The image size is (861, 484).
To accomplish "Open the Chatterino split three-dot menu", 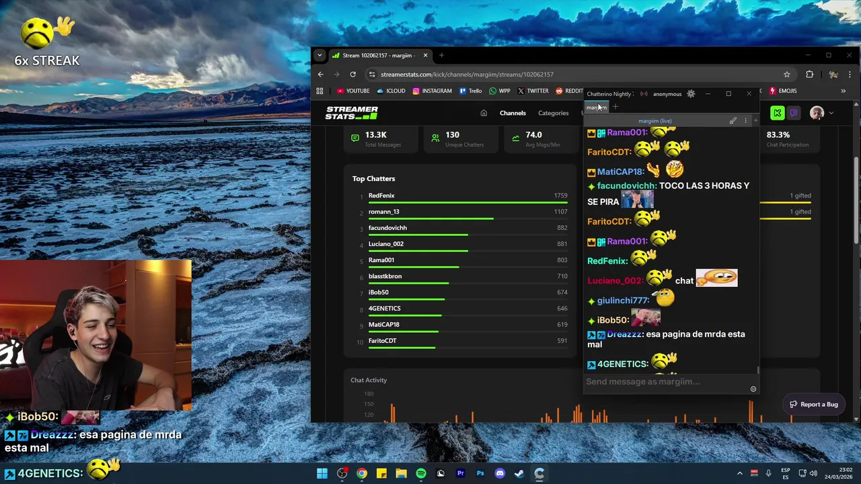I will [745, 121].
